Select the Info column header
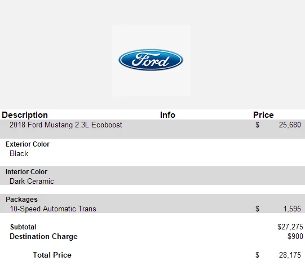This screenshot has height=270, width=305. pos(167,115)
